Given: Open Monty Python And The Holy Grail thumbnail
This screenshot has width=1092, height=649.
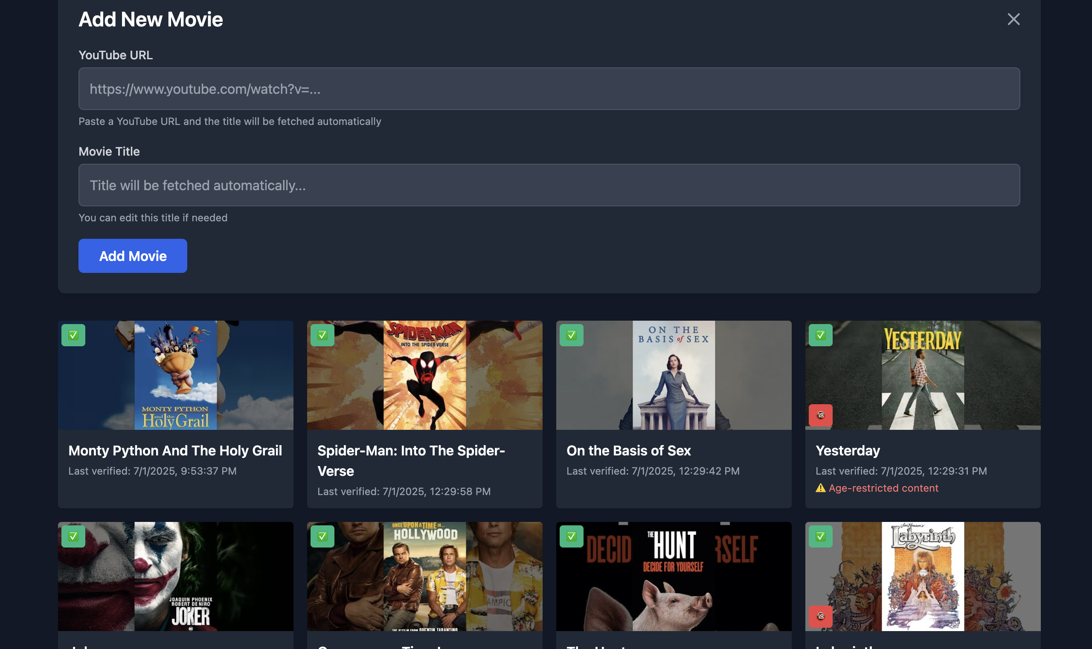Looking at the screenshot, I should pos(175,375).
